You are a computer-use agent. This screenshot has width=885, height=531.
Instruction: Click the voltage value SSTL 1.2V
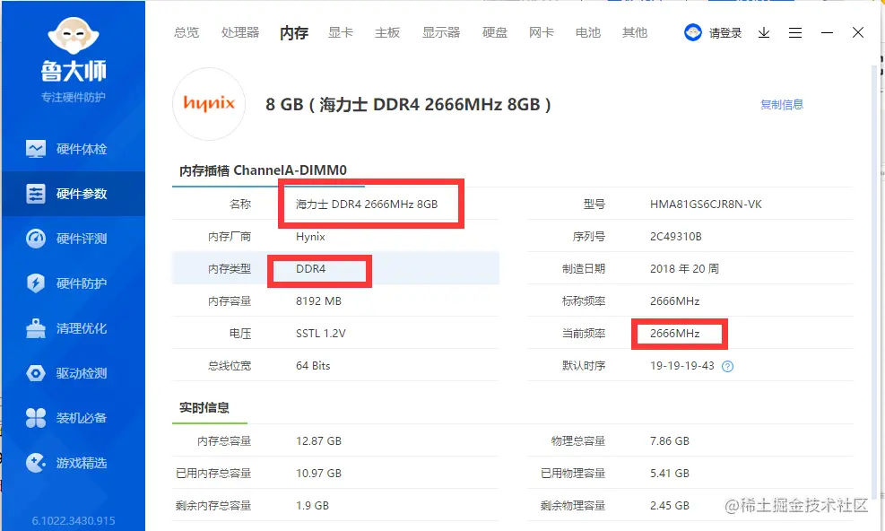tap(321, 334)
